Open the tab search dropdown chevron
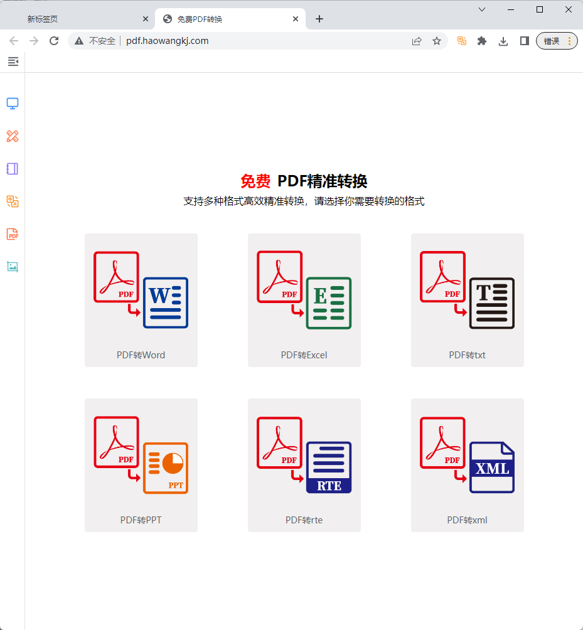 click(482, 9)
